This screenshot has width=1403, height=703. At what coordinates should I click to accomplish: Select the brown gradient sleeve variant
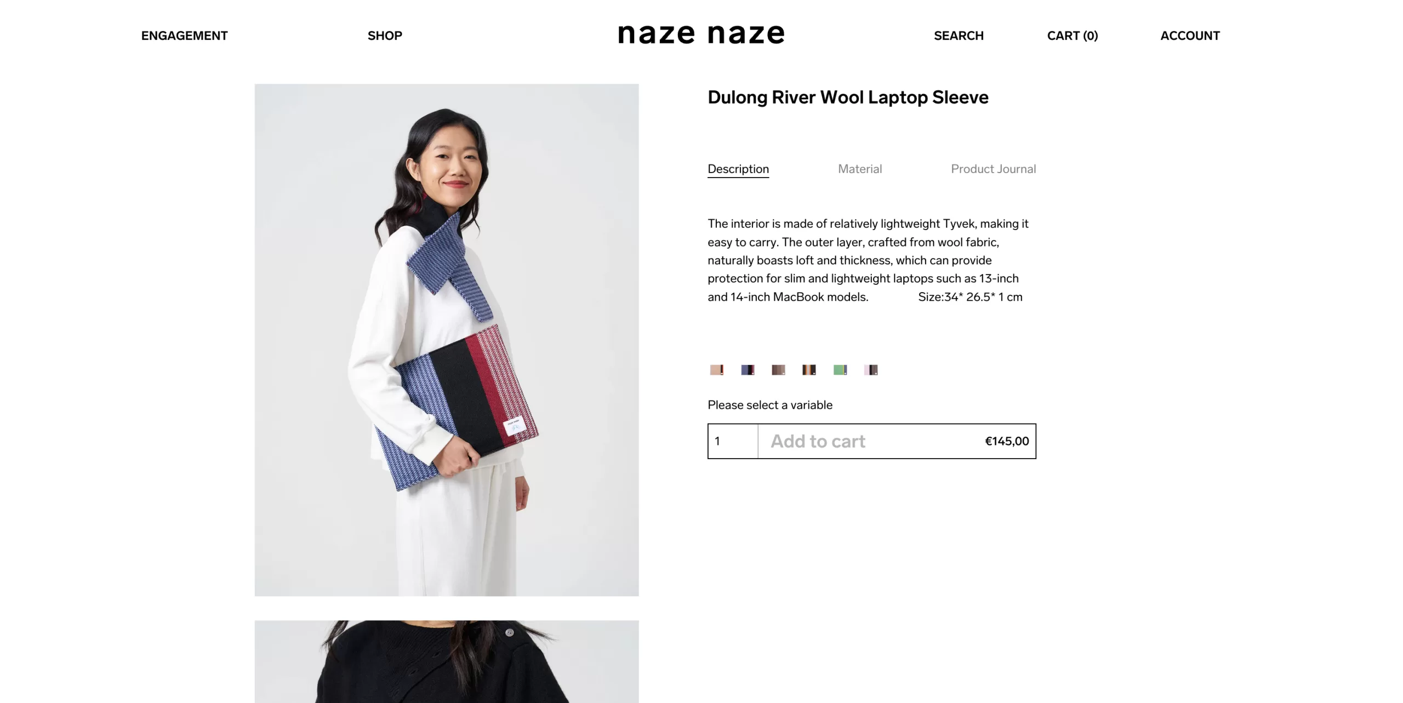point(778,370)
